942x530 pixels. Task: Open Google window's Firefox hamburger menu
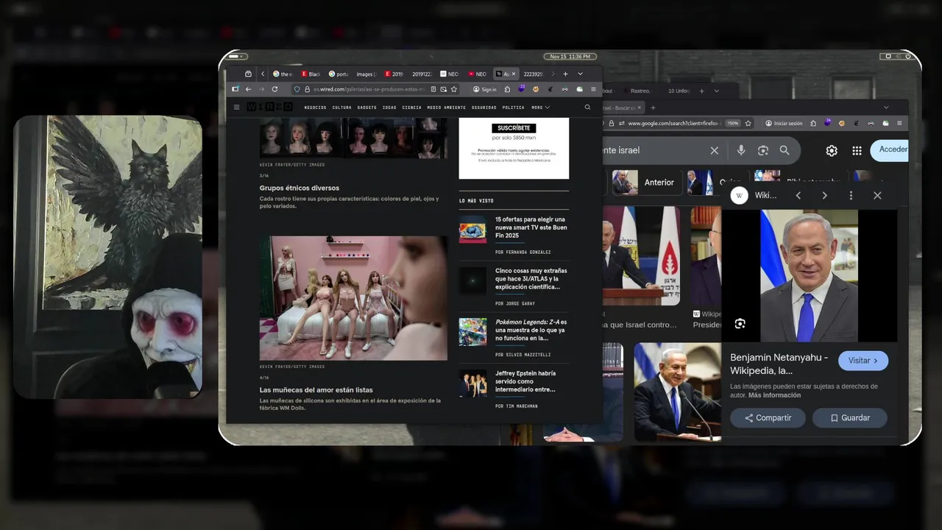899,123
